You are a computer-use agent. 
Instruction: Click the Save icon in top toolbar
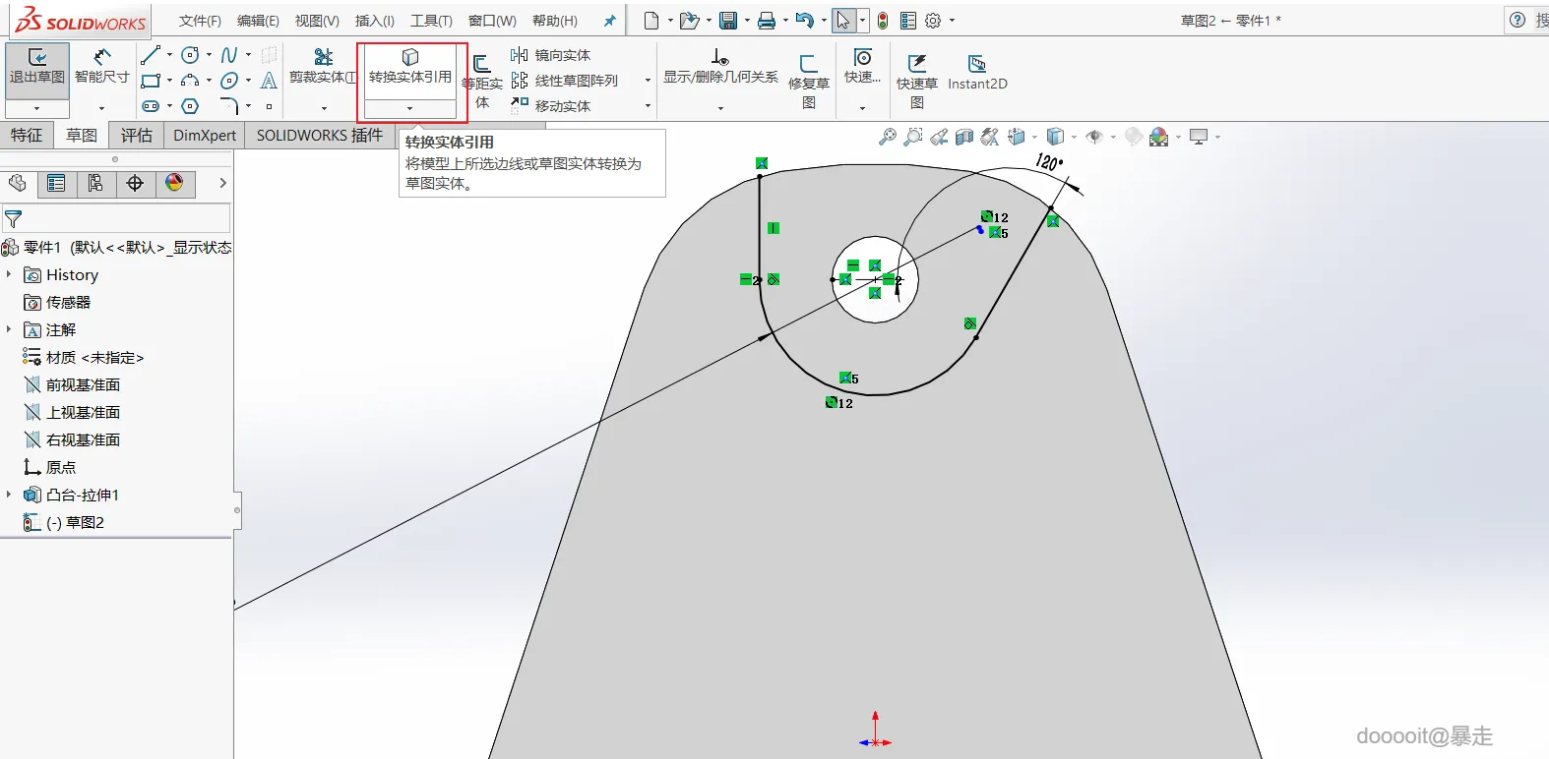point(728,21)
